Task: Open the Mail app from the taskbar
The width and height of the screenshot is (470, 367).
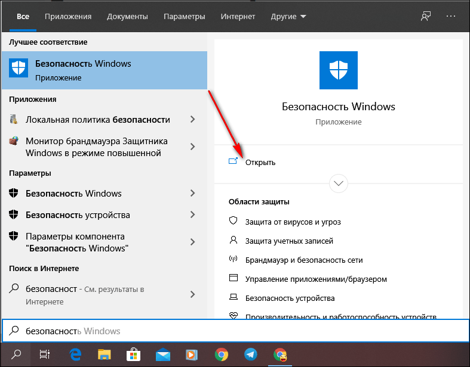Action: tap(163, 355)
